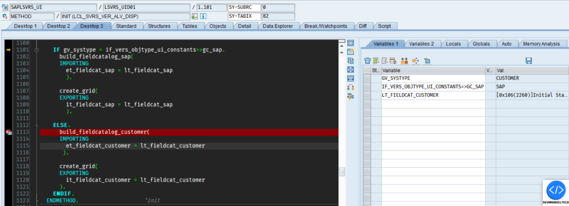The height and width of the screenshot is (206, 569).
Task: Click the gray list icon in variables toolbar
Action: click(385, 61)
